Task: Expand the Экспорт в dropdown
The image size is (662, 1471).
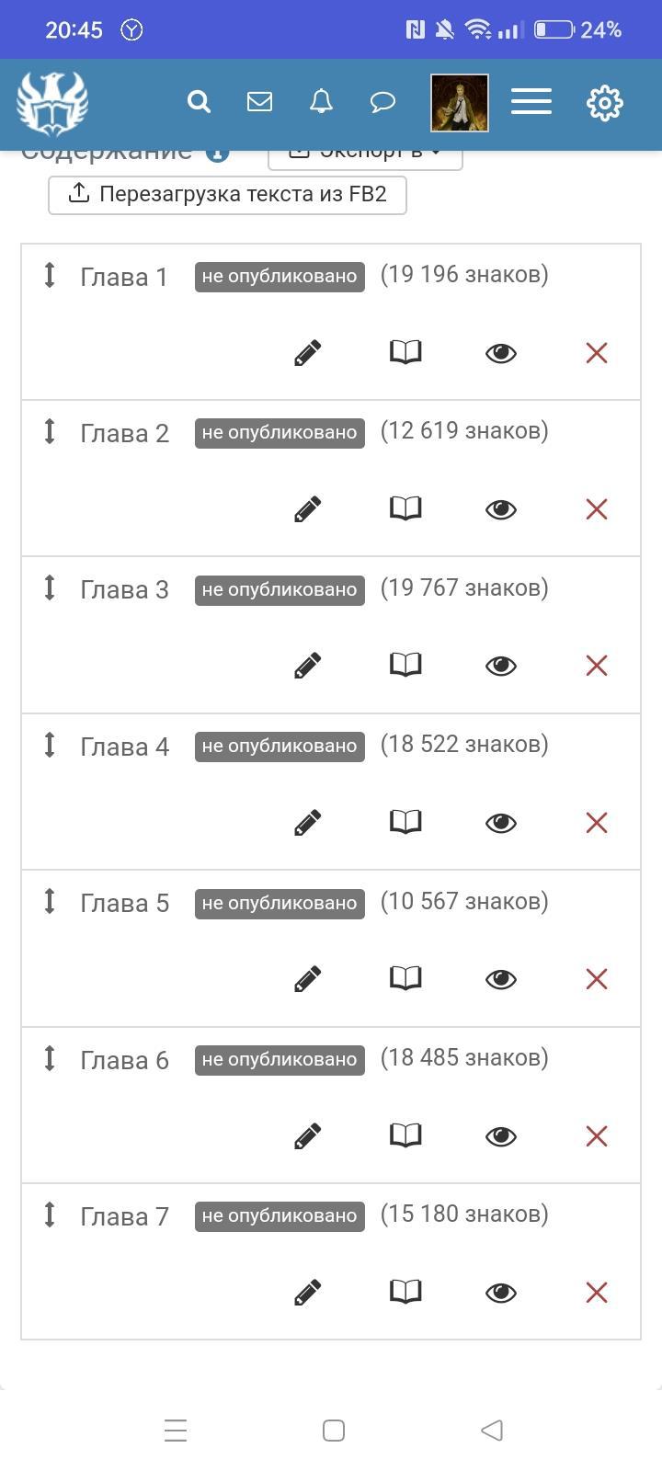Action: click(x=365, y=154)
